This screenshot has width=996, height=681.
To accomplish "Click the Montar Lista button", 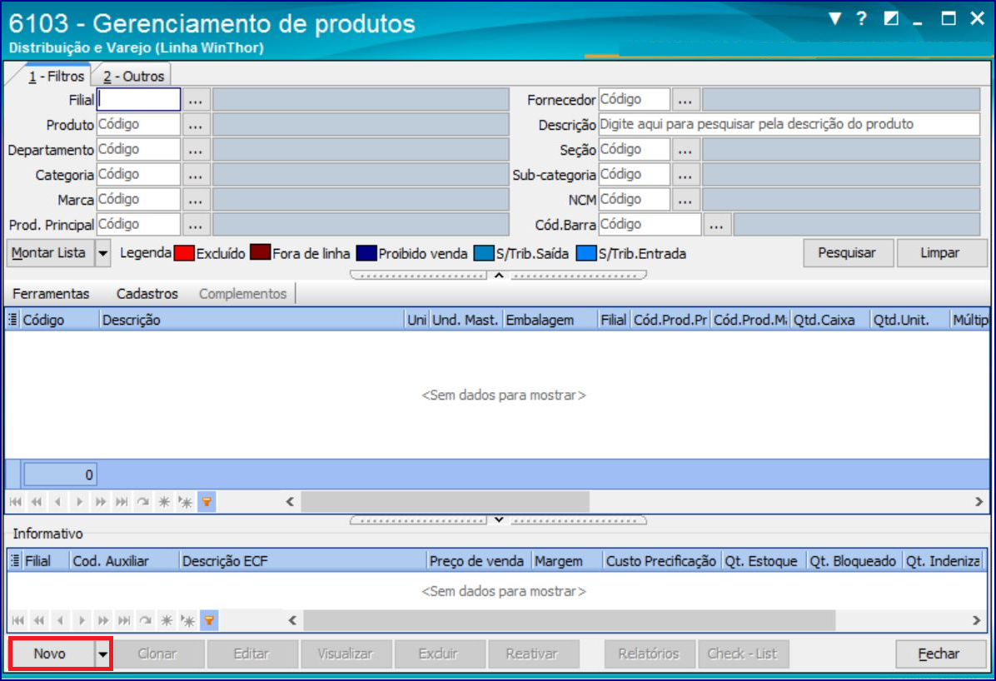I will point(49,253).
